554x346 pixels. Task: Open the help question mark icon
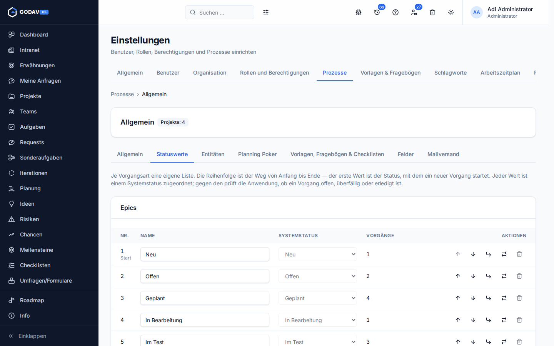pyautogui.click(x=395, y=12)
